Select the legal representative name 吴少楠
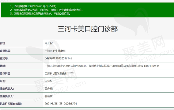This screenshot has height=110, width=174. pos(49,89)
